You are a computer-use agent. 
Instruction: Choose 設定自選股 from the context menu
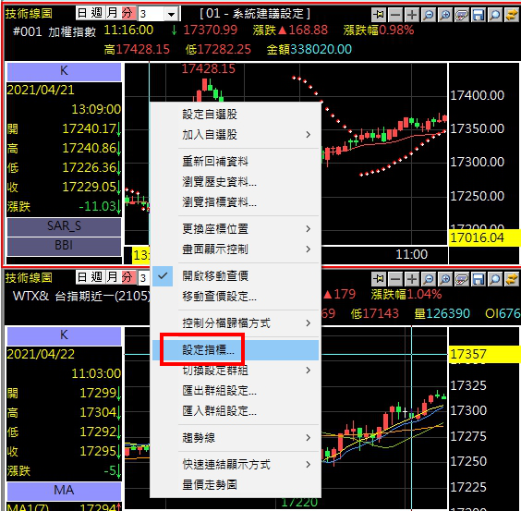pyautogui.click(x=236, y=115)
